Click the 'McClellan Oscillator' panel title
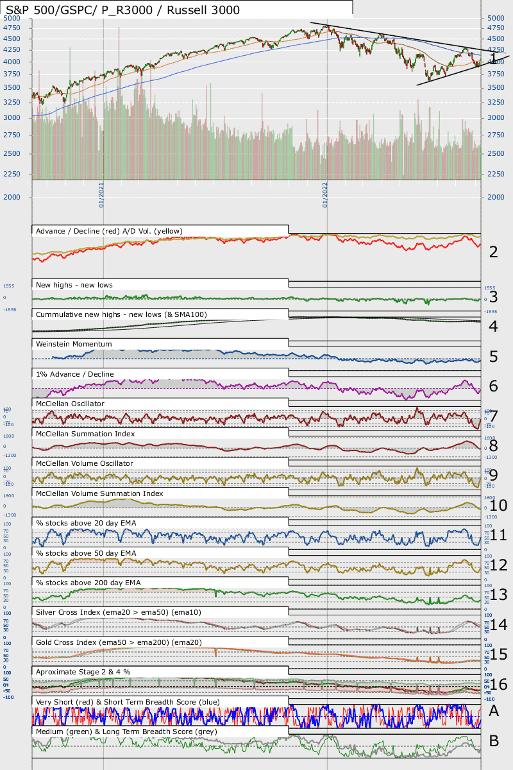The width and height of the screenshot is (513, 770). click(70, 404)
